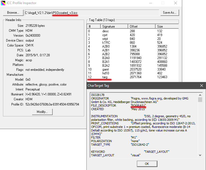Sort tag table by Offset column

141,27
